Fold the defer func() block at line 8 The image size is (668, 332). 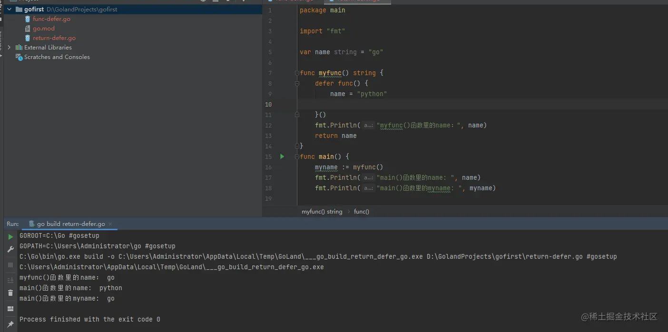tap(297, 83)
